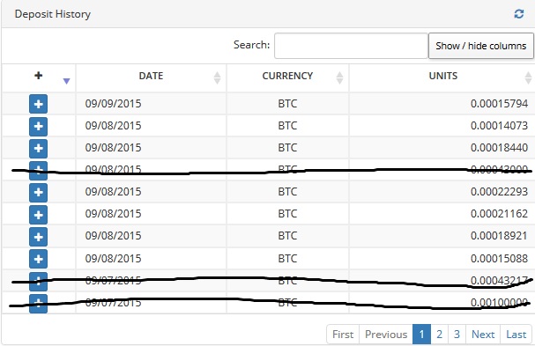Image resolution: width=535 pixels, height=346 pixels.
Task: Expand the row with units 0.00100000
Action: tap(38, 304)
